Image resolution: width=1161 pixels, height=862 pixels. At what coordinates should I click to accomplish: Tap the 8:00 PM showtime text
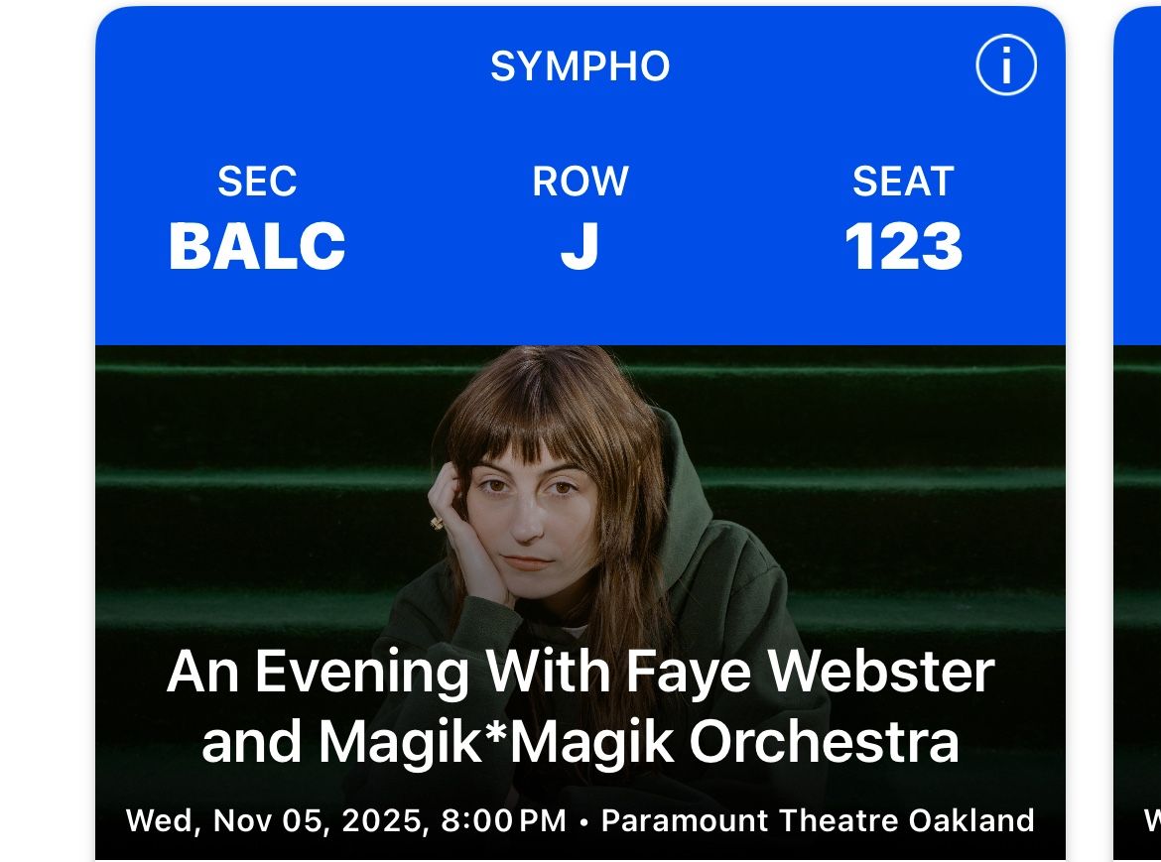coord(509,820)
